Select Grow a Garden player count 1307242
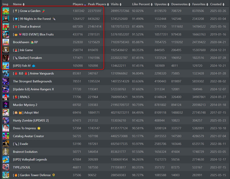This screenshot has width=230, height=179. point(79,11)
